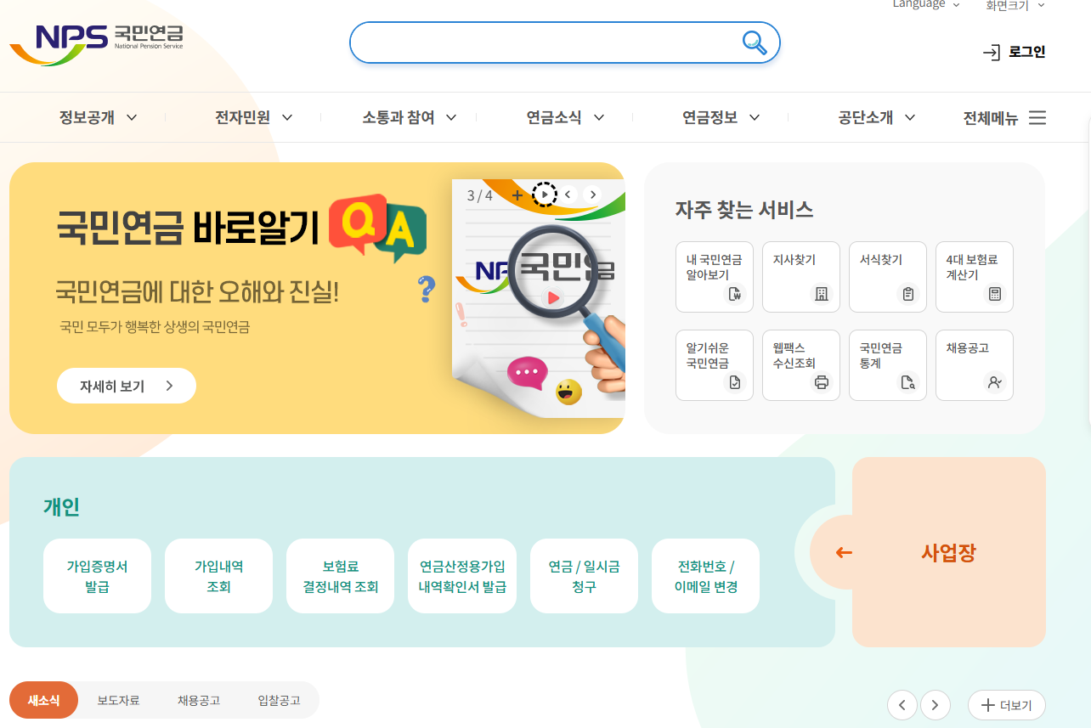1091x728 pixels.
Task: Expand the 정보공개 menu
Action: tap(98, 117)
